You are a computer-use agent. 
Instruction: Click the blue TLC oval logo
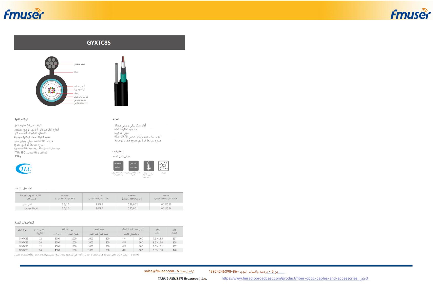point(24,169)
